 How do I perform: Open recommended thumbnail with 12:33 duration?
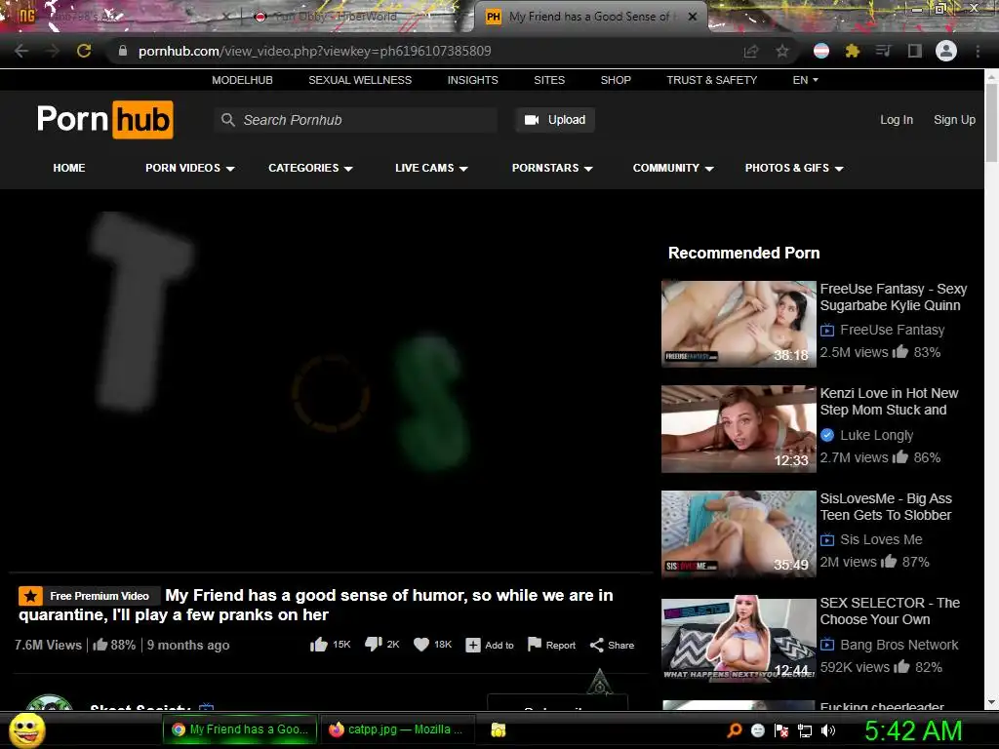[739, 429]
